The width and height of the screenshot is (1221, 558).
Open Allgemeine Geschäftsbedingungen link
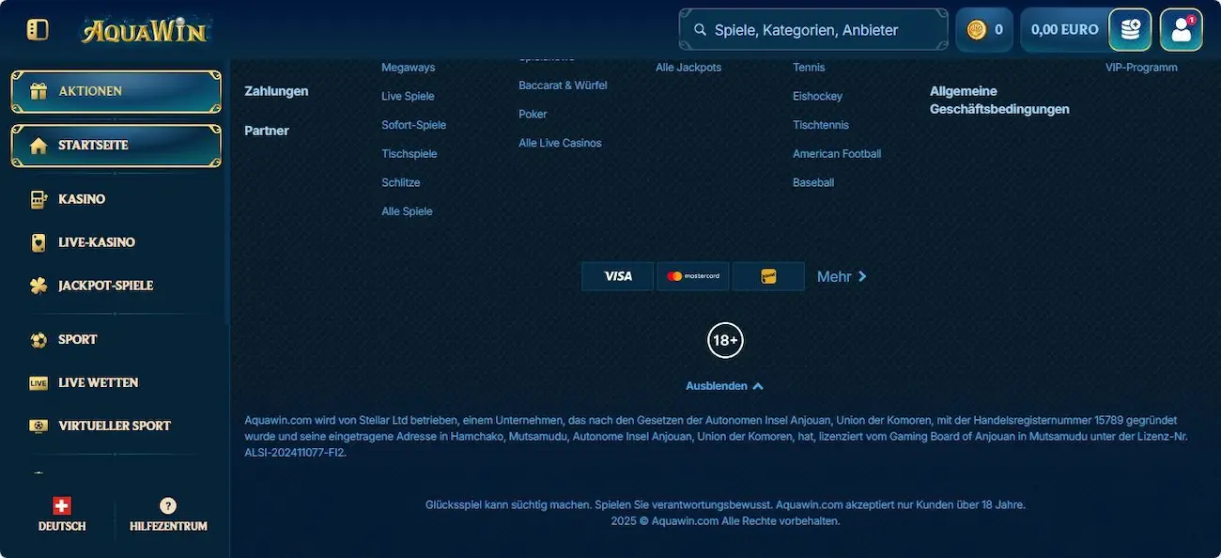pyautogui.click(x=999, y=101)
